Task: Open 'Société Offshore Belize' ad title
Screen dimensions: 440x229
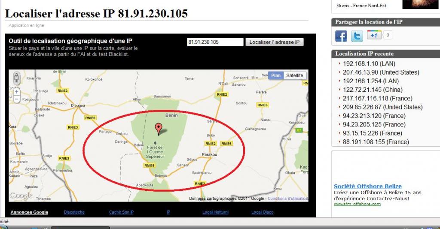Action: 368,186
